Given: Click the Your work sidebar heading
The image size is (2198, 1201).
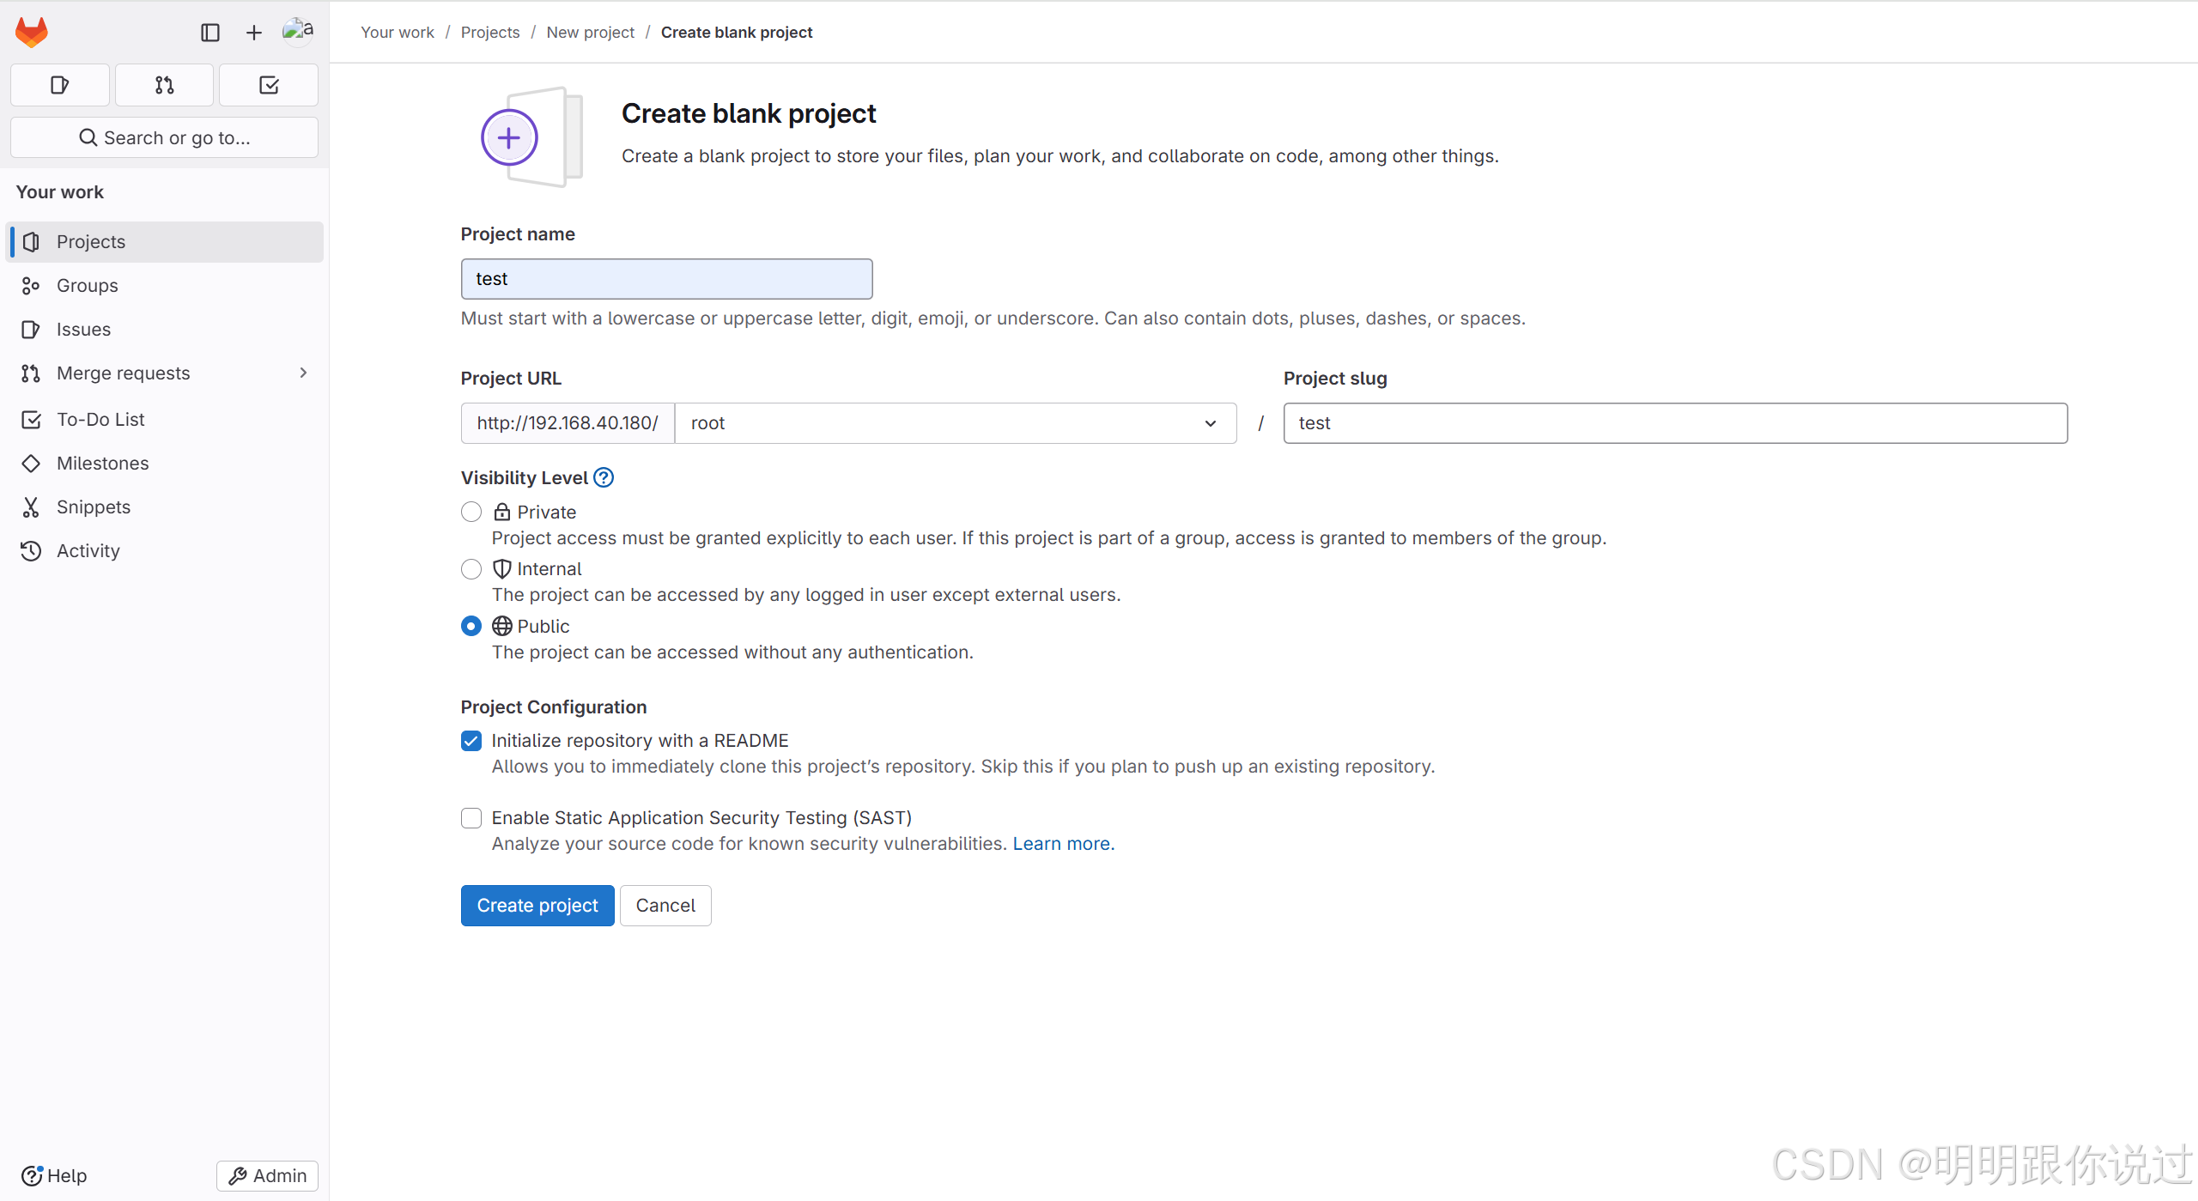Looking at the screenshot, I should [60, 192].
